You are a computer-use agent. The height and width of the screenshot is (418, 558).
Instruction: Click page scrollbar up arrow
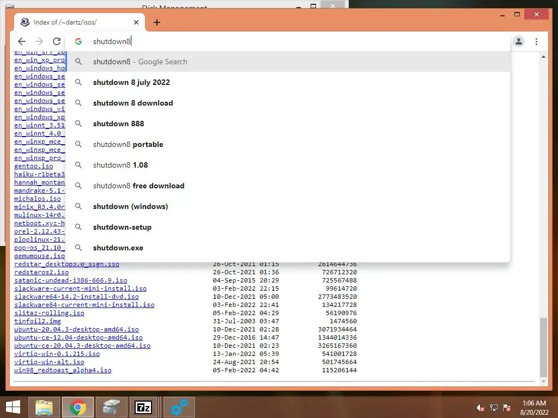543,57
